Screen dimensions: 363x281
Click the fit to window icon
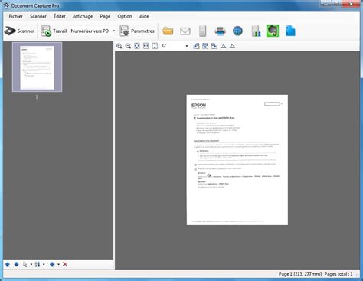pyautogui.click(x=137, y=46)
